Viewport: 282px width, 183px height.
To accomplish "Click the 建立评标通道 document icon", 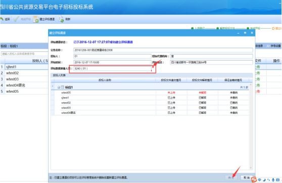I will 35,19.
